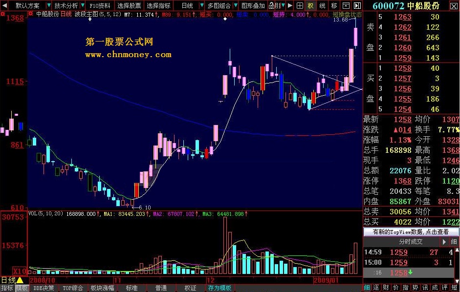This screenshot has height=292, width=460.
Task: Expand the dropdown arrow beside 默认方案
Action: [x=49, y=5]
